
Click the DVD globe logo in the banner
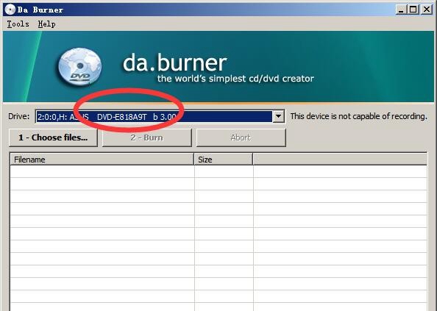click(x=80, y=67)
